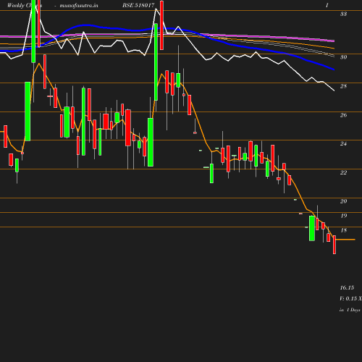
Task: Click the price axis label 28
Action: pyautogui.click(x=343, y=86)
